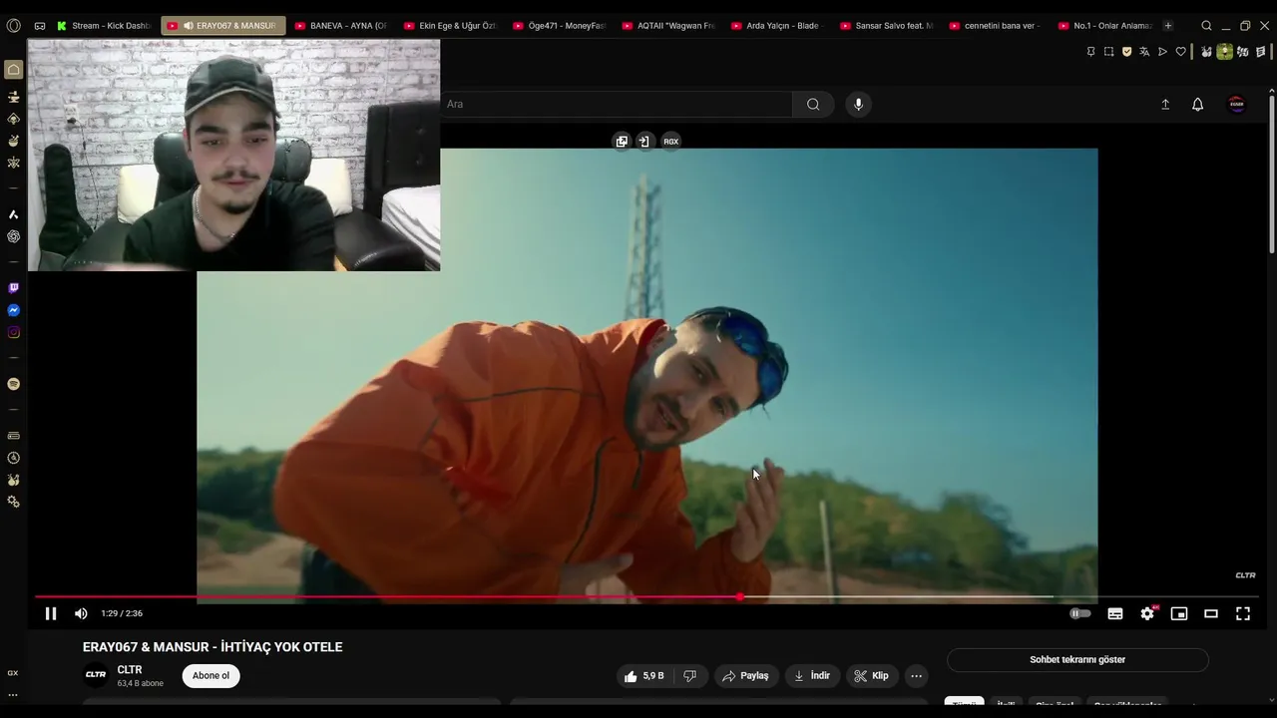
Task: Toggle subtitles/closed captions
Action: tap(1115, 613)
